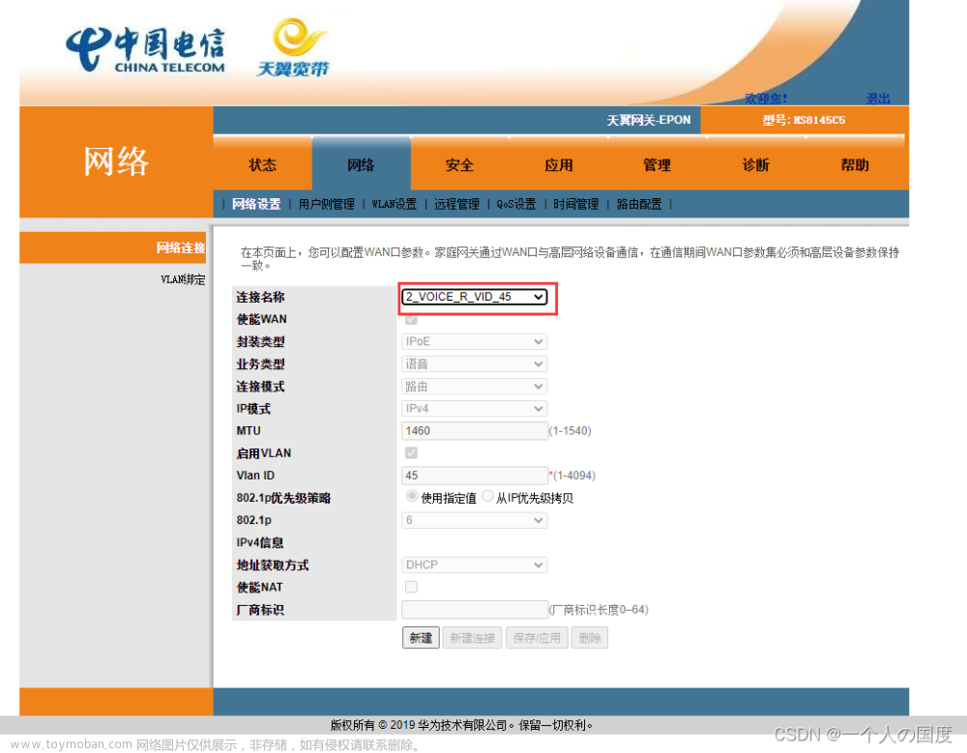Open the 网络 main tab
967x753 pixels.
tap(361, 164)
